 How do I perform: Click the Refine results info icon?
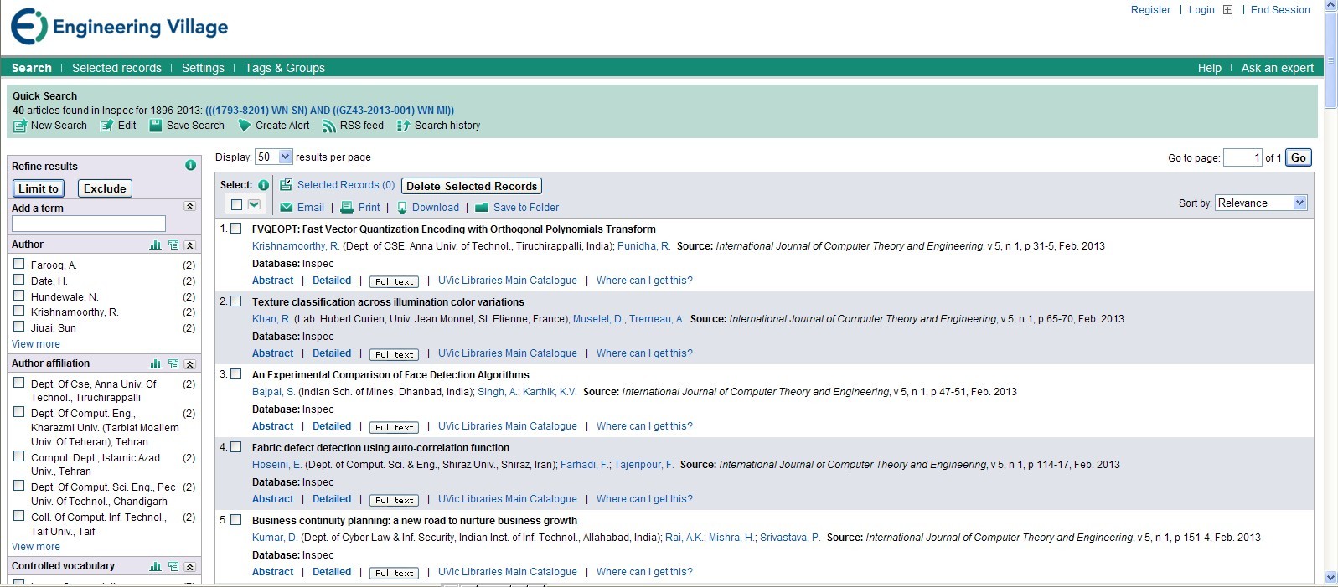190,165
